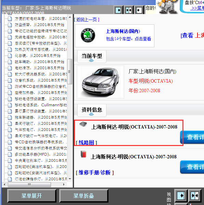Viewport: 204px width, 205px height.
Task: Select tree item 昼间行驶灯，从2001年5月开始
Action: [x=41, y=123]
